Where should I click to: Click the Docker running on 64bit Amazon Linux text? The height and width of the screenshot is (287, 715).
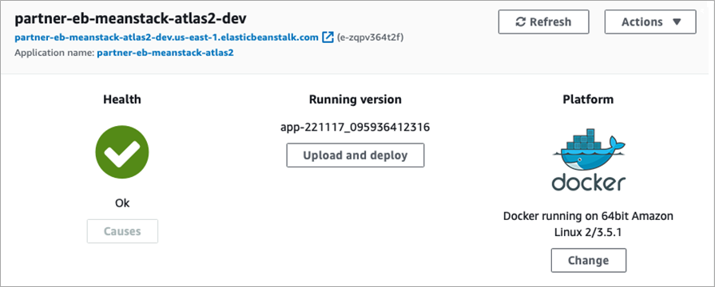point(588,224)
